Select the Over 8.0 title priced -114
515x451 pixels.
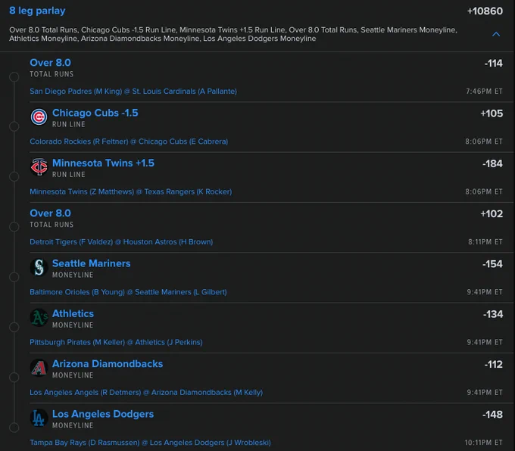point(50,63)
